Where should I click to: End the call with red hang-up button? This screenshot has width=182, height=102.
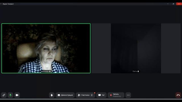(x=178, y=95)
